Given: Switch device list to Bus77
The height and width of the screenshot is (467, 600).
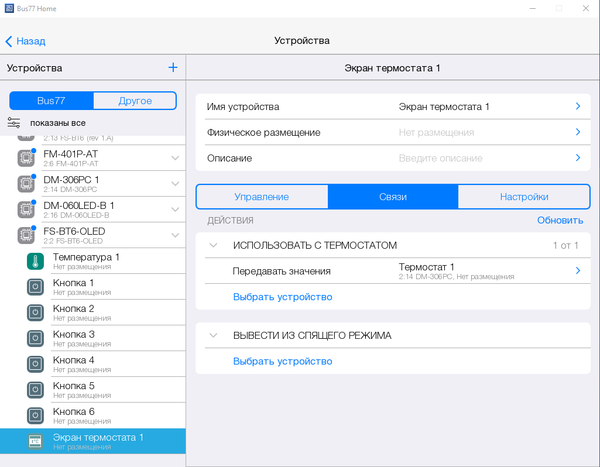Looking at the screenshot, I should (52, 101).
